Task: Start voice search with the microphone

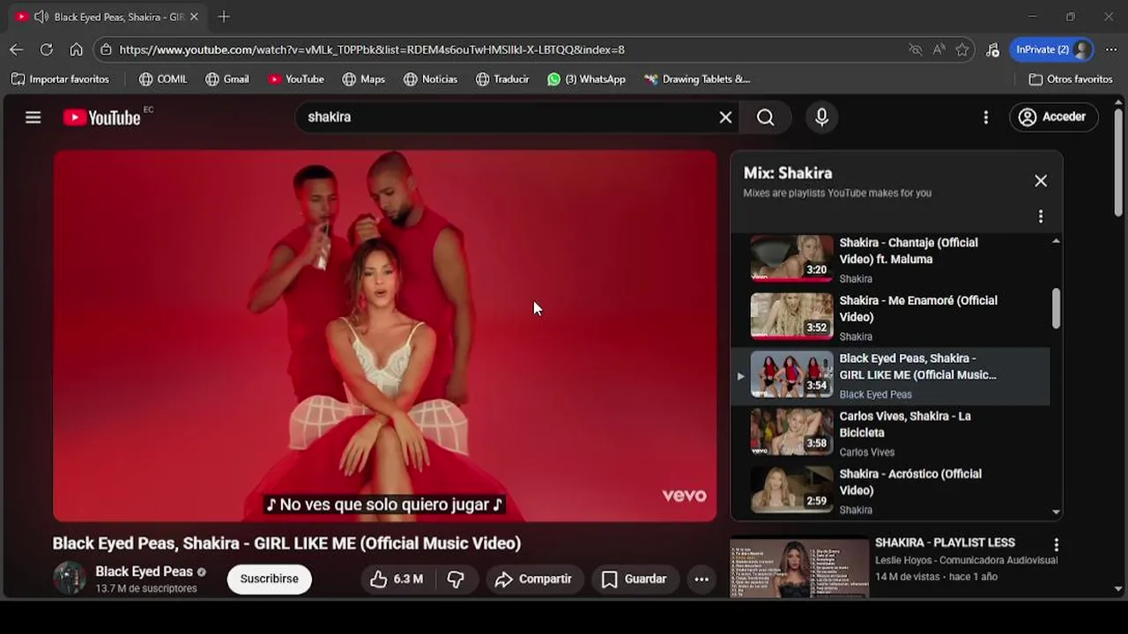Action: [x=821, y=117]
